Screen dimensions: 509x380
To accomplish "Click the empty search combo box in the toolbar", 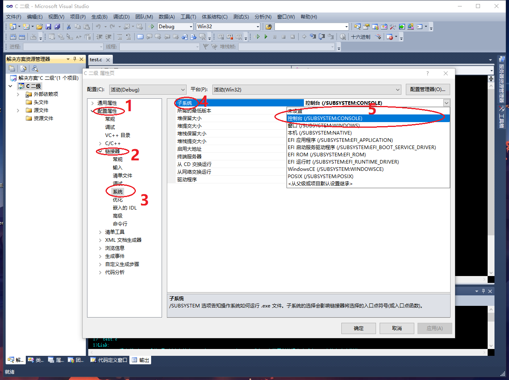I will click(x=312, y=27).
